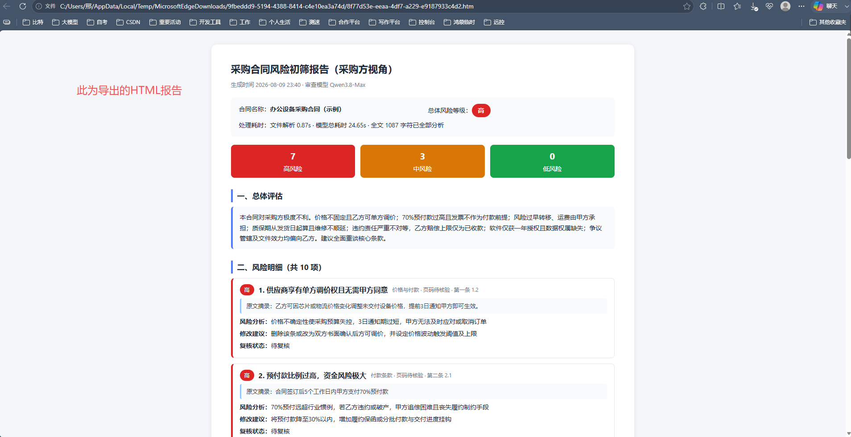Expand the chevron next to 聊天
The image size is (851, 437).
(847, 6)
